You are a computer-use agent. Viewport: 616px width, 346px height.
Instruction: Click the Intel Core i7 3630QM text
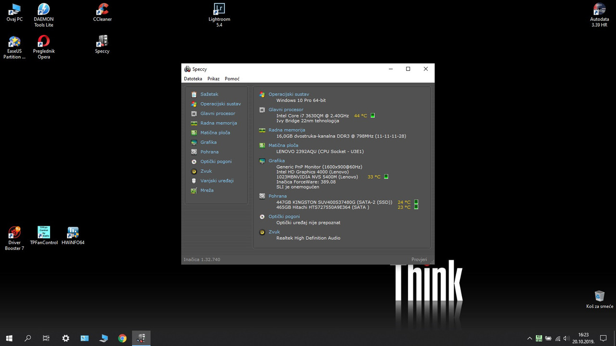(312, 116)
